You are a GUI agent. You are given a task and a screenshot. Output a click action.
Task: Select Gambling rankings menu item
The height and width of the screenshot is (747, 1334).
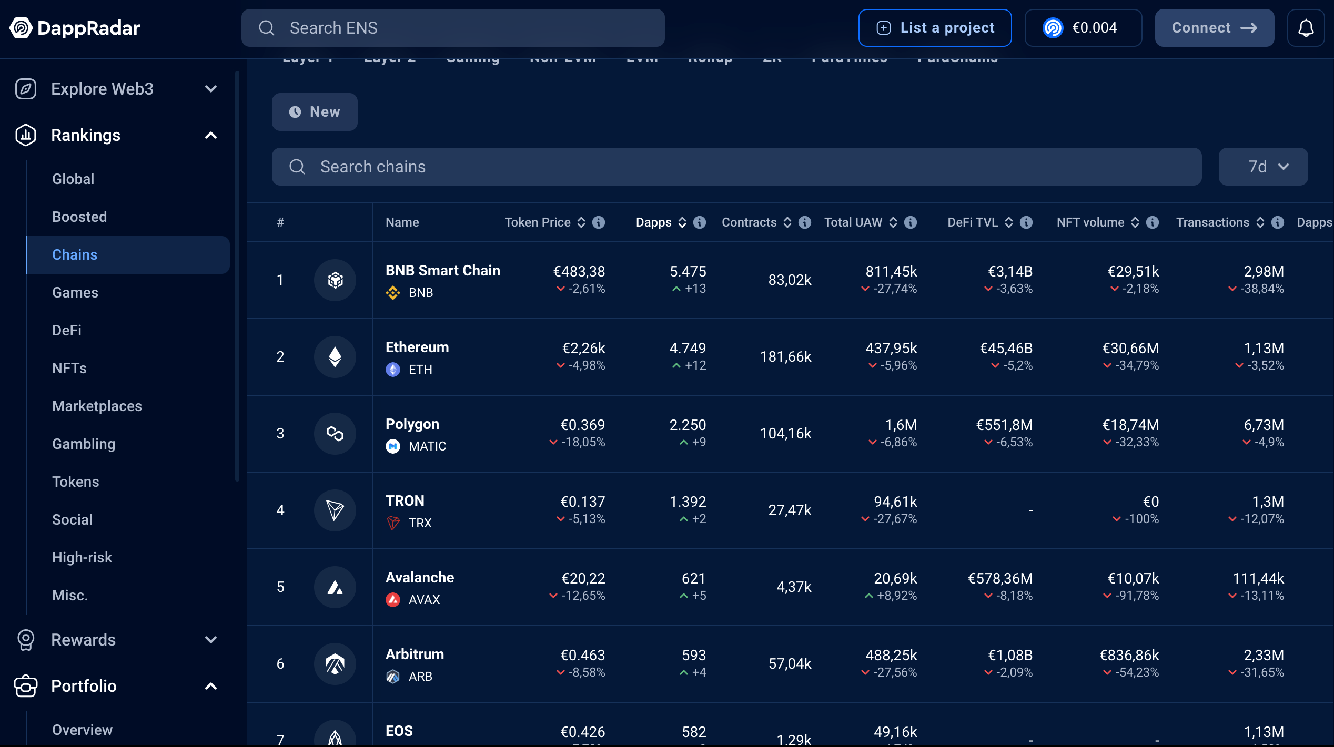[x=128, y=444]
